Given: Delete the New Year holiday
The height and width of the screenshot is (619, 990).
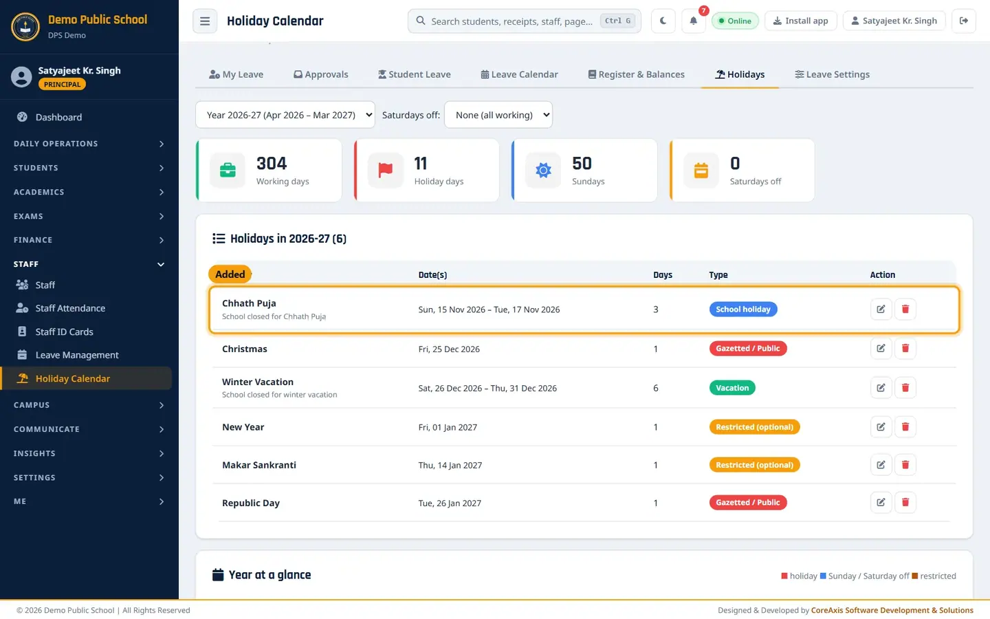Looking at the screenshot, I should [905, 427].
